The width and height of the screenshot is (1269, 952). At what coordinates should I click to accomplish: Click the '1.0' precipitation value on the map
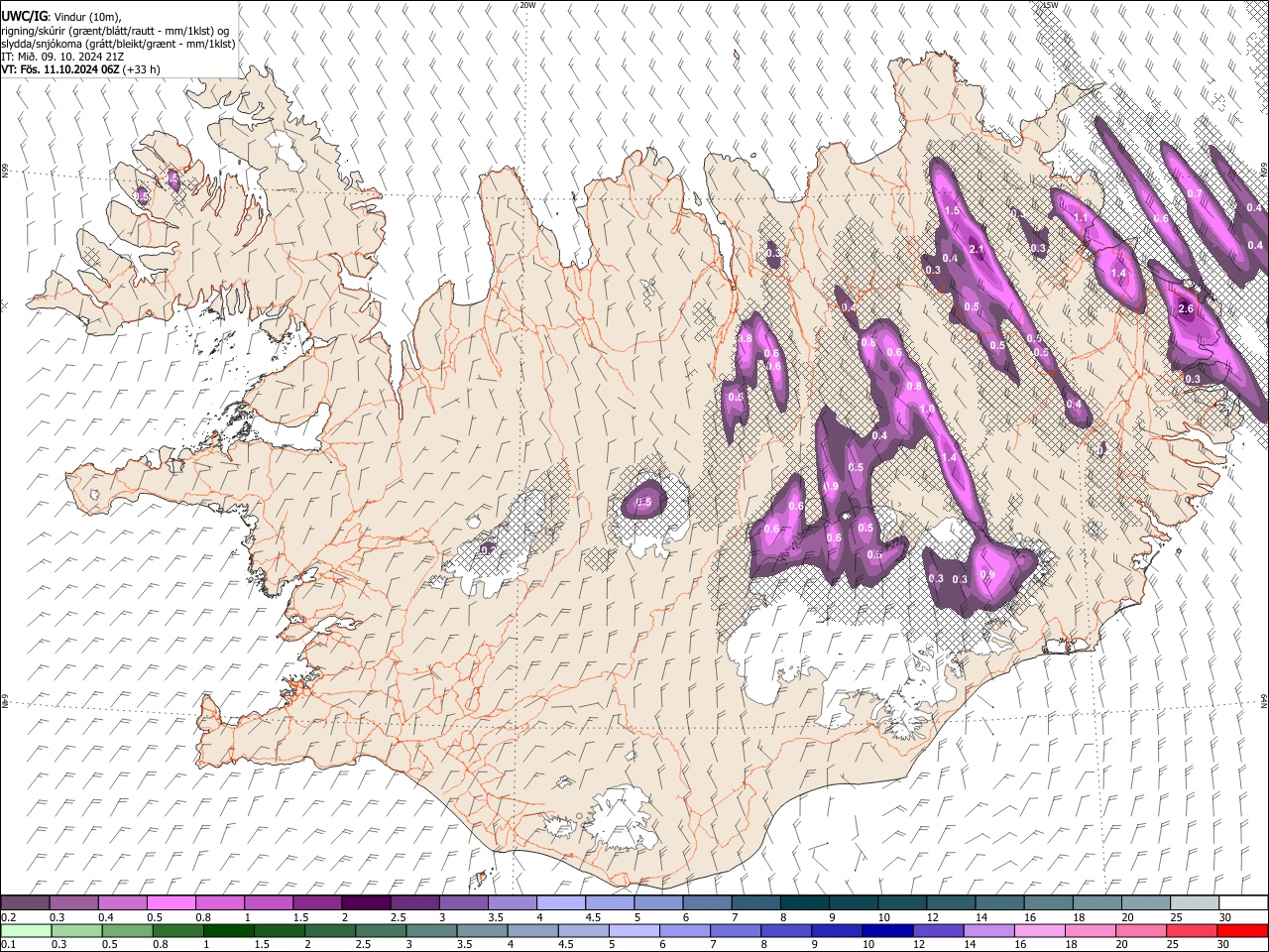tap(928, 409)
